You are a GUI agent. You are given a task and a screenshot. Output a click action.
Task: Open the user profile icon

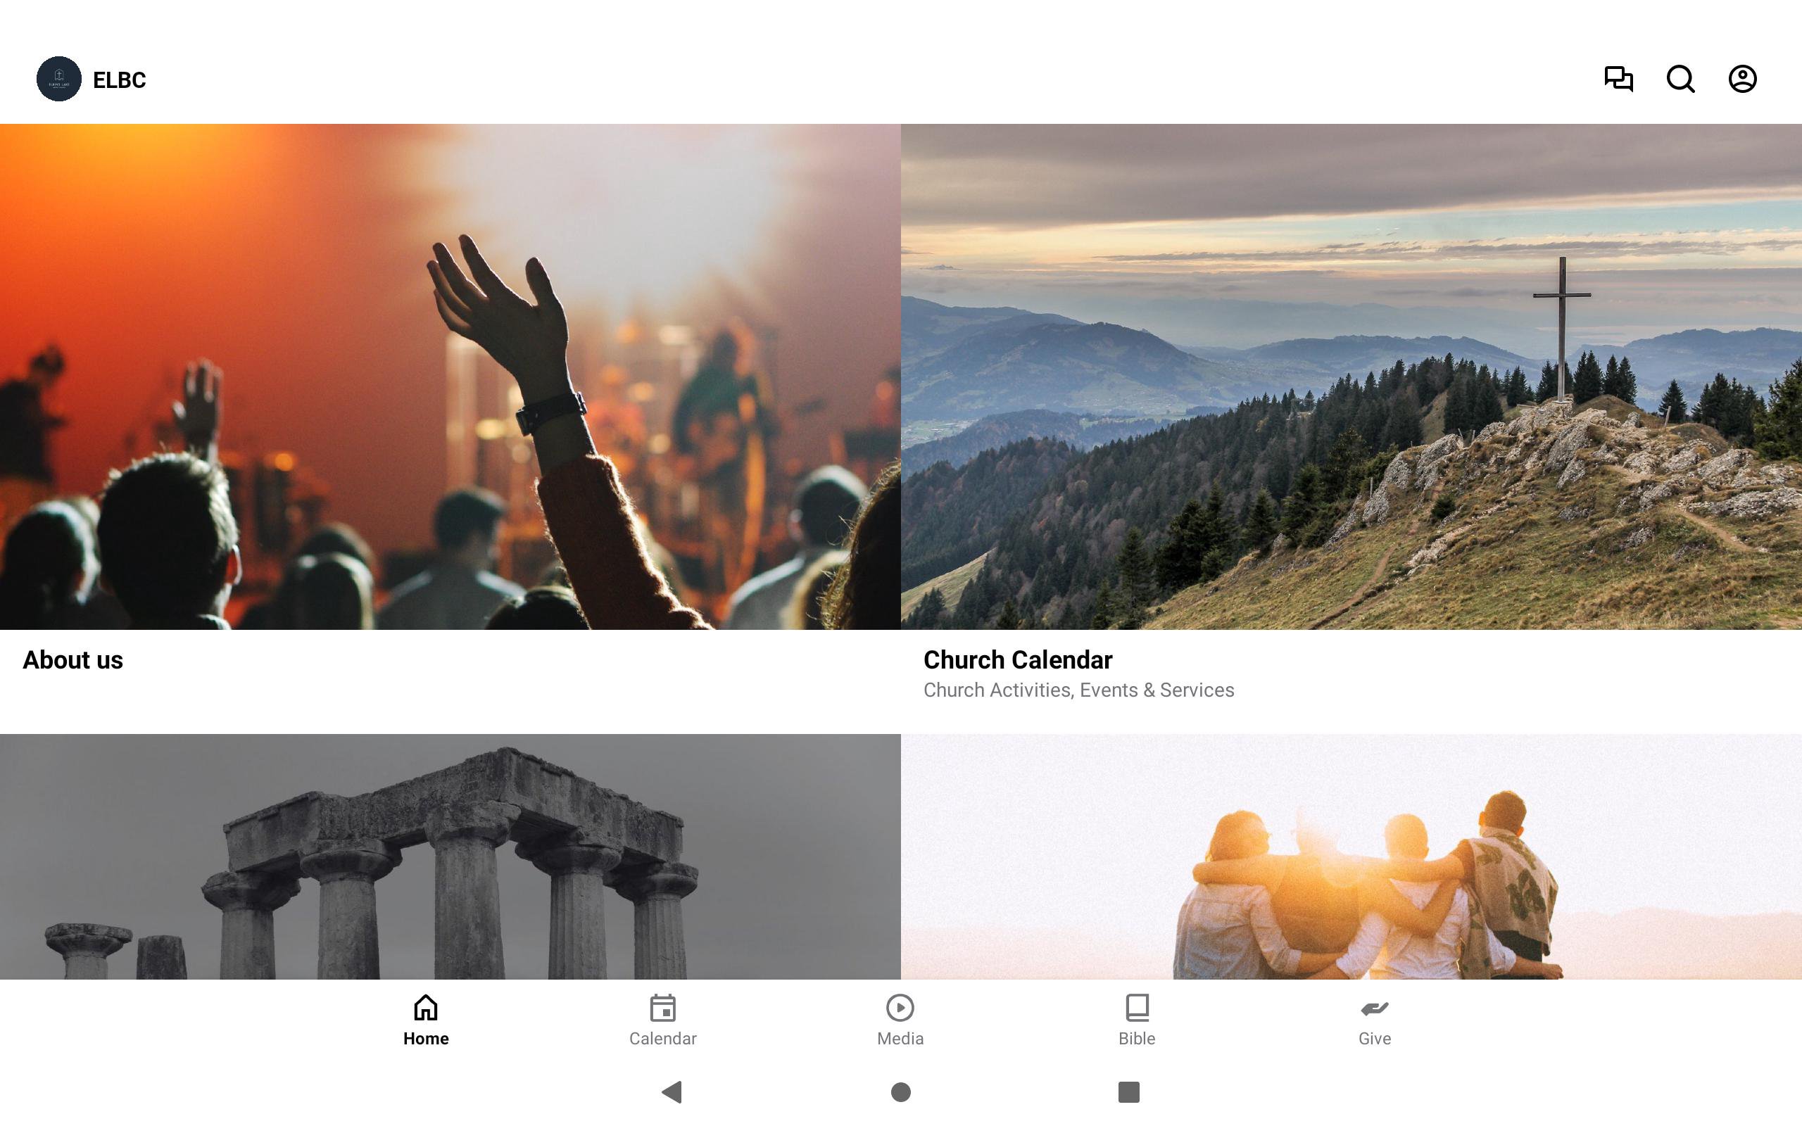click(x=1742, y=79)
